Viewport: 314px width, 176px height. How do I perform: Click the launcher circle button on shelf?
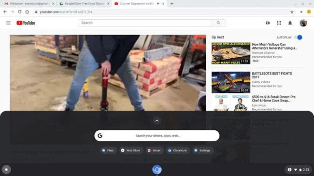tap(6, 170)
